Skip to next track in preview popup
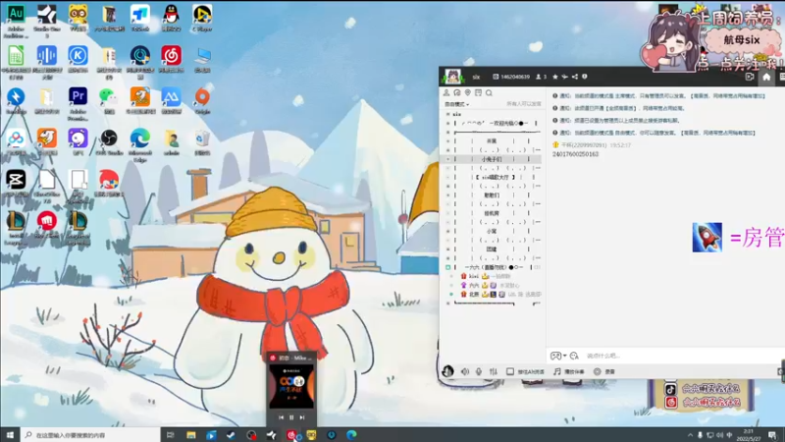The image size is (785, 442). tap(302, 416)
